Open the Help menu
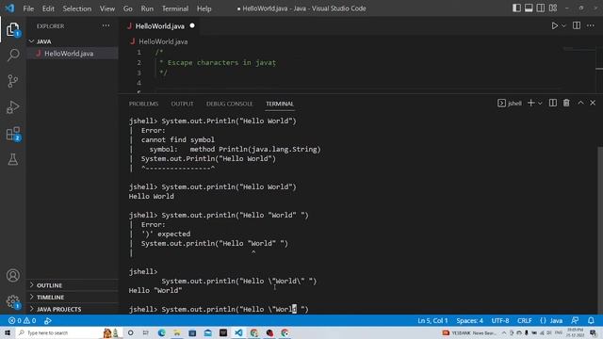 (x=204, y=8)
